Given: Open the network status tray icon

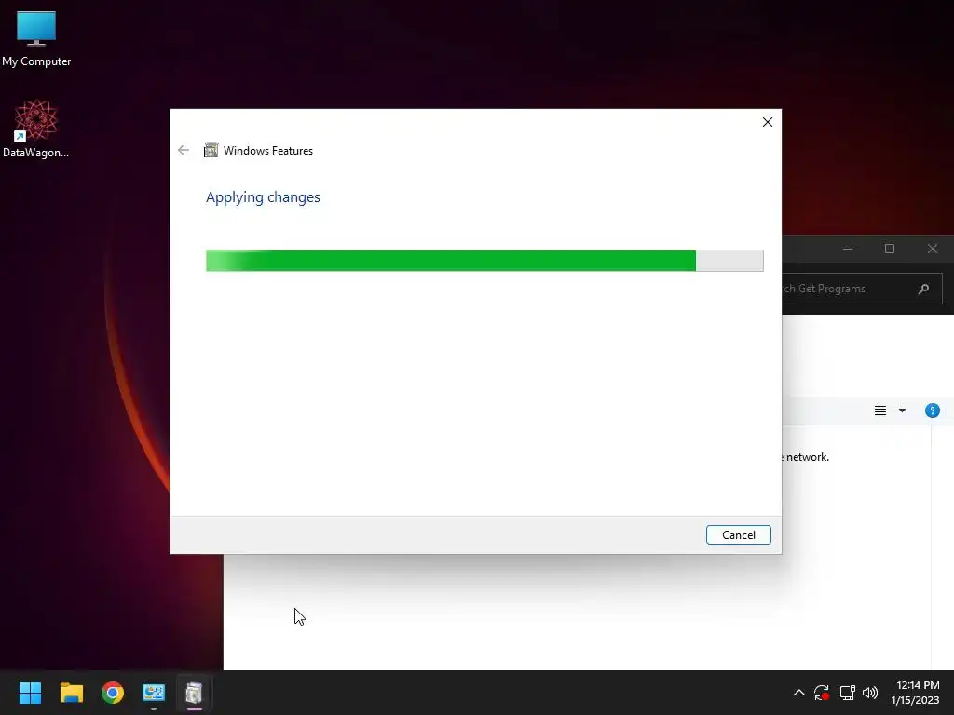Looking at the screenshot, I should pos(847,693).
